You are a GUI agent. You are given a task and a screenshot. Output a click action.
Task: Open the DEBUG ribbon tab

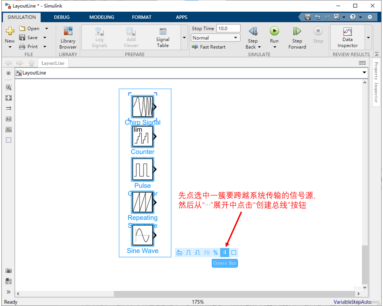point(62,17)
